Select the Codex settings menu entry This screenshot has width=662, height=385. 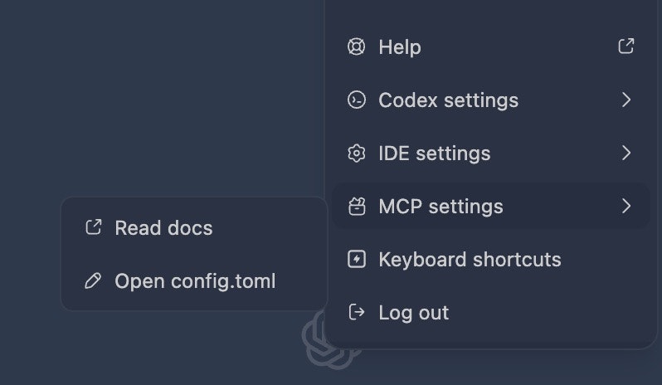click(448, 100)
